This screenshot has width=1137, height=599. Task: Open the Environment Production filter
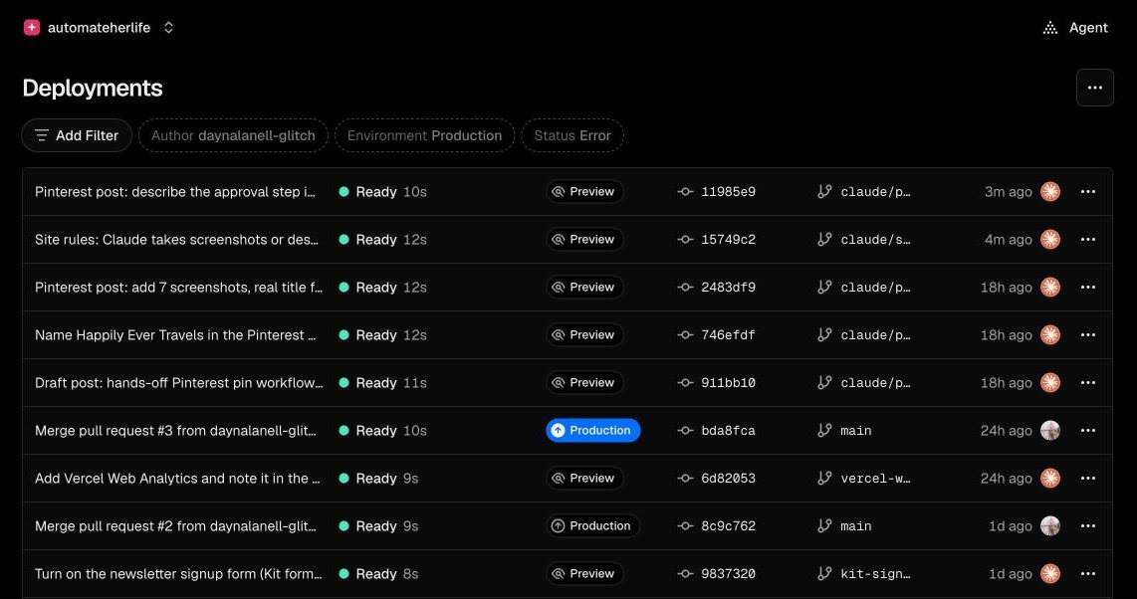click(424, 135)
